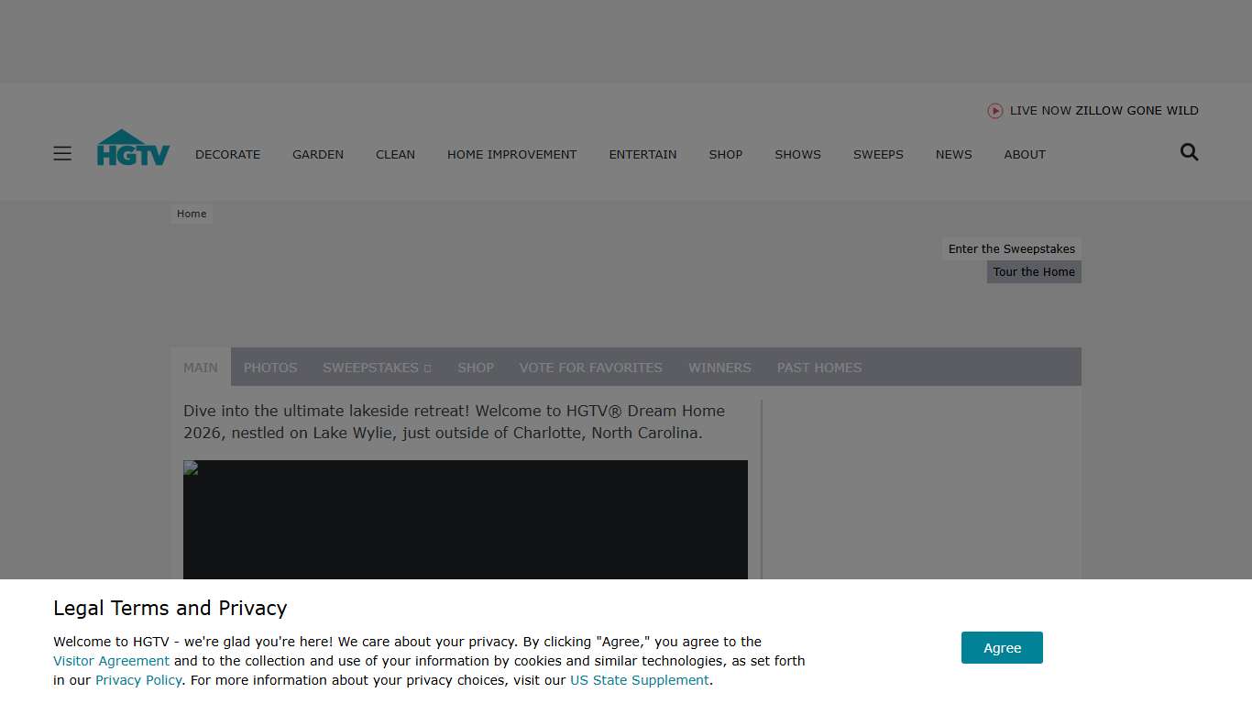Click the Home breadcrumb link
Image resolution: width=1252 pixels, height=704 pixels.
tap(192, 214)
